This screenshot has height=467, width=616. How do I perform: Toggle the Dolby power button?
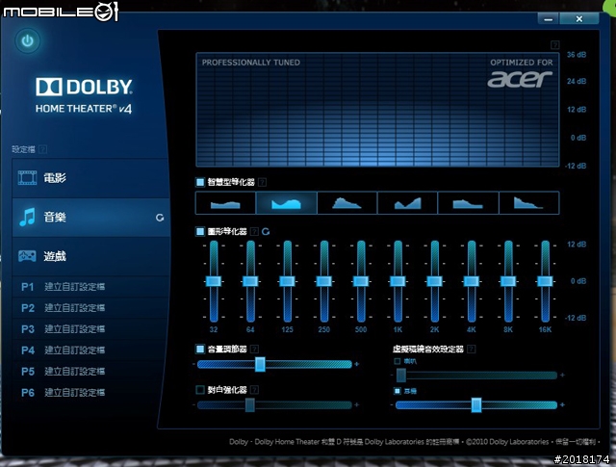[28, 40]
